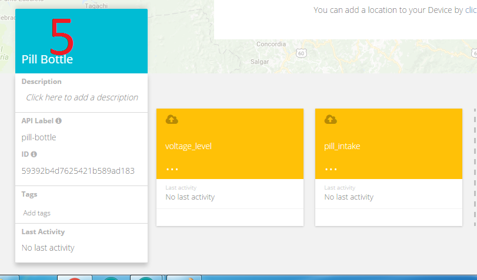Image resolution: width=477 pixels, height=280 pixels.
Task: Select the device ID 59392b4d7625421b589ad183
Action: [78, 171]
